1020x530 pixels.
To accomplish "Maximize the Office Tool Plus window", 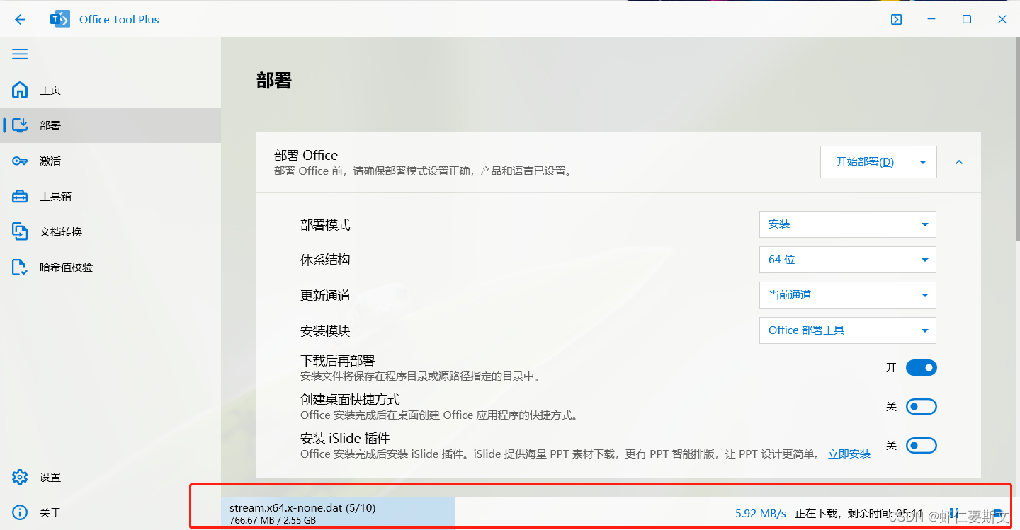I will pyautogui.click(x=967, y=20).
